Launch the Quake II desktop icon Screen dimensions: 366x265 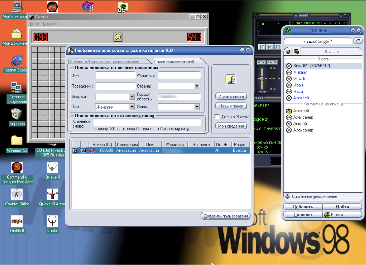(52, 168)
